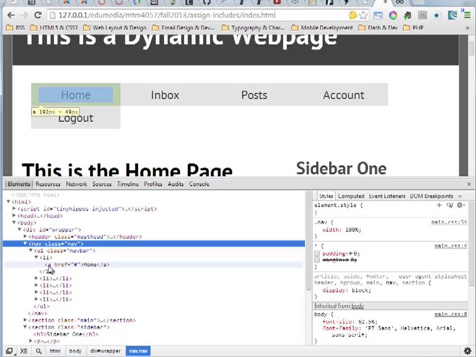Click the blue window screenshot extension icon
The height and width of the screenshot is (357, 476).
pos(378,15)
